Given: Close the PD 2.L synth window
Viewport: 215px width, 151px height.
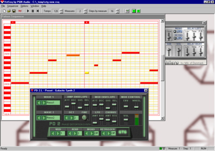Looking at the screenshot, I should 146,91.
